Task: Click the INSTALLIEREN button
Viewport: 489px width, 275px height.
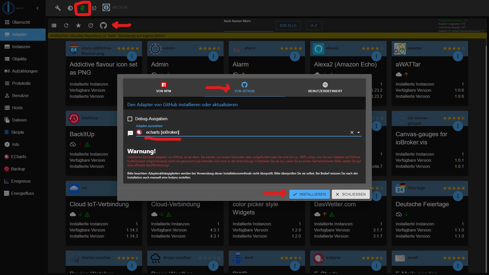Action: coord(309,194)
